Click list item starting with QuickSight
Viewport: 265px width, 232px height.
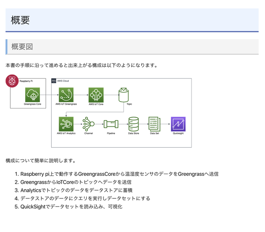pos(68,206)
